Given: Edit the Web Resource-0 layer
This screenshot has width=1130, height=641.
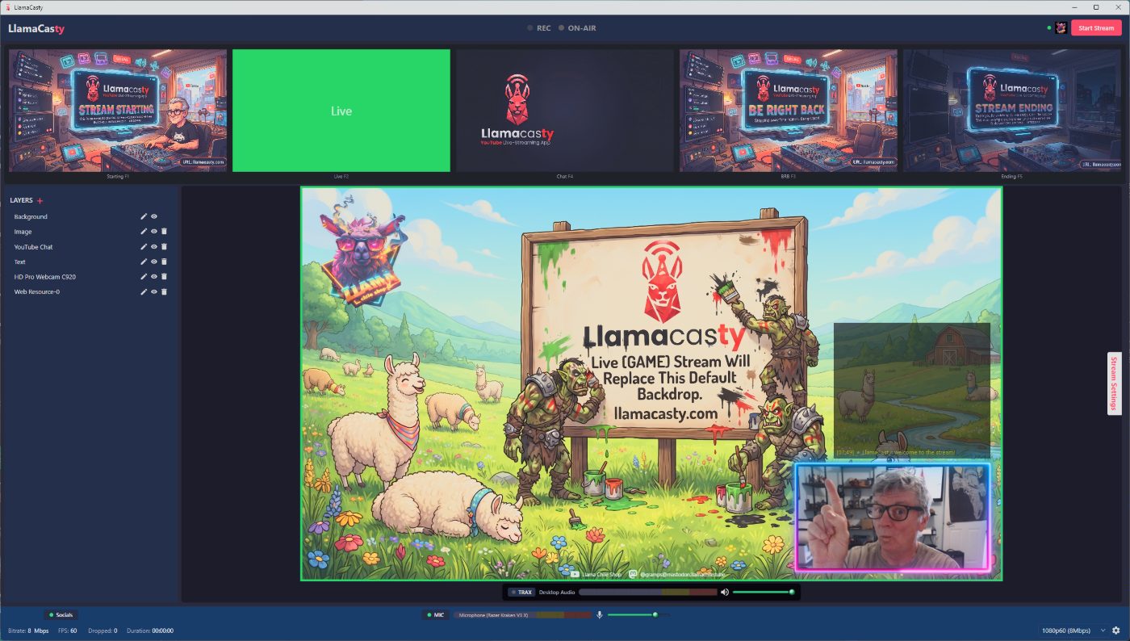Looking at the screenshot, I should 144,291.
